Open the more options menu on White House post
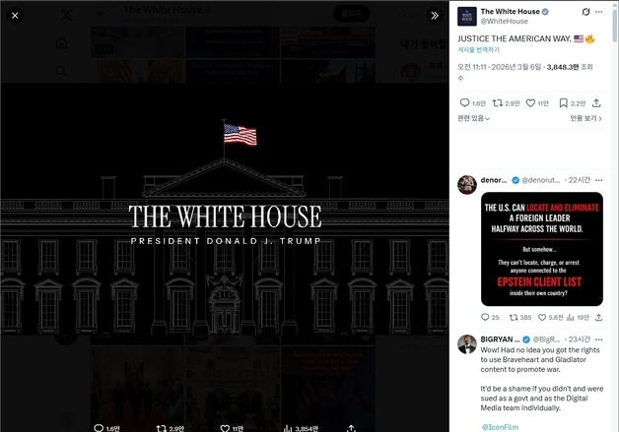This screenshot has width=619, height=432. point(599,12)
